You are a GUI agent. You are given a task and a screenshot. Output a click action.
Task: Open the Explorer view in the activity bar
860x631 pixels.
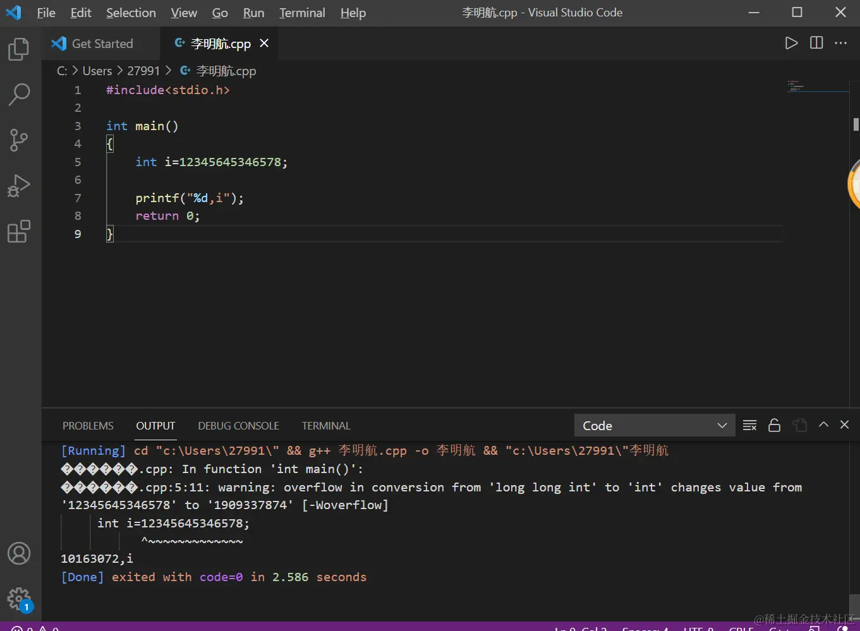[x=18, y=49]
